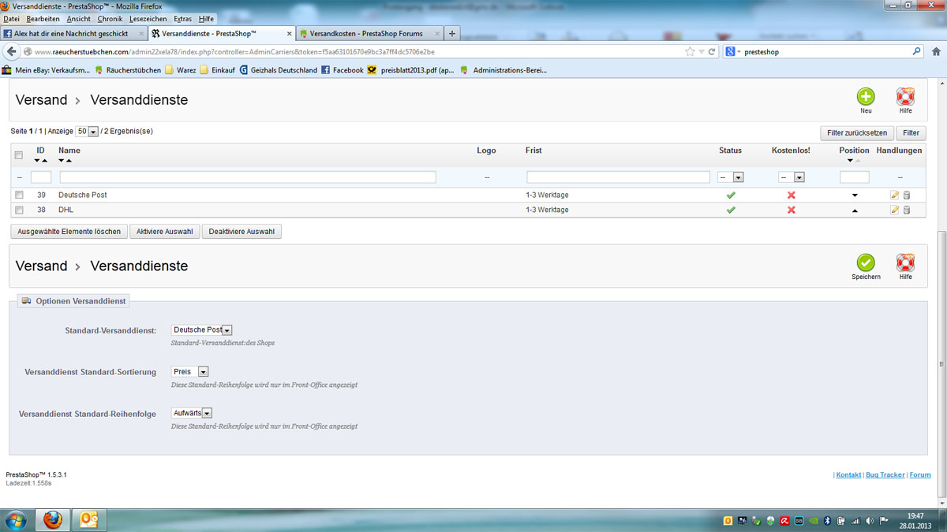Image resolution: width=947 pixels, height=532 pixels.
Task: Open new tab plus button
Action: point(452,34)
